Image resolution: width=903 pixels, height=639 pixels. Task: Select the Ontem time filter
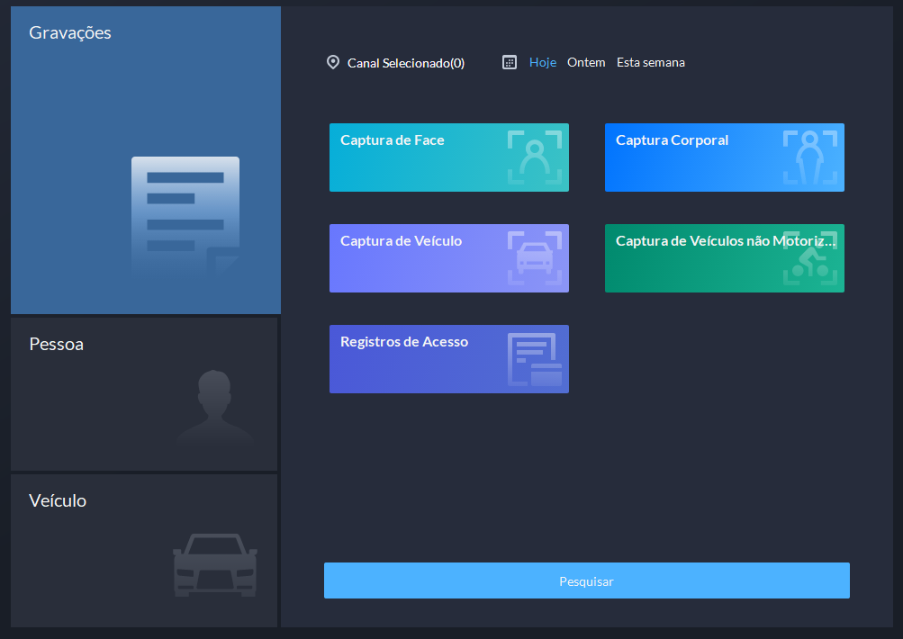point(586,62)
